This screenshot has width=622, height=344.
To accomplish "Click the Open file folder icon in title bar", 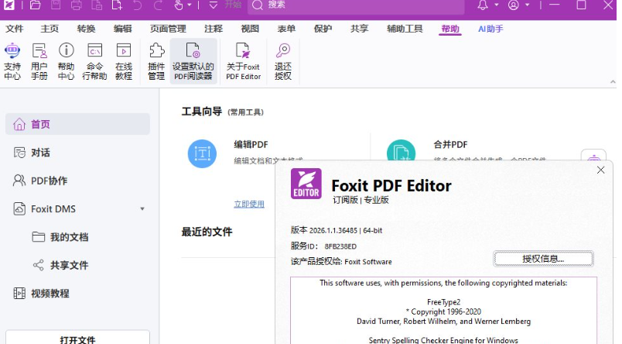I will click(x=36, y=5).
